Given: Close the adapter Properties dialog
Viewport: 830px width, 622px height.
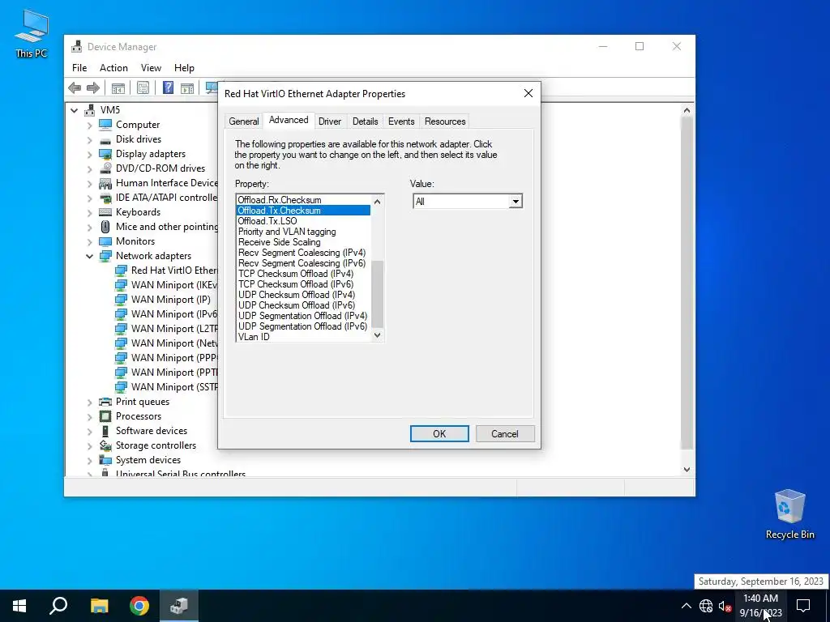Looking at the screenshot, I should coord(528,94).
